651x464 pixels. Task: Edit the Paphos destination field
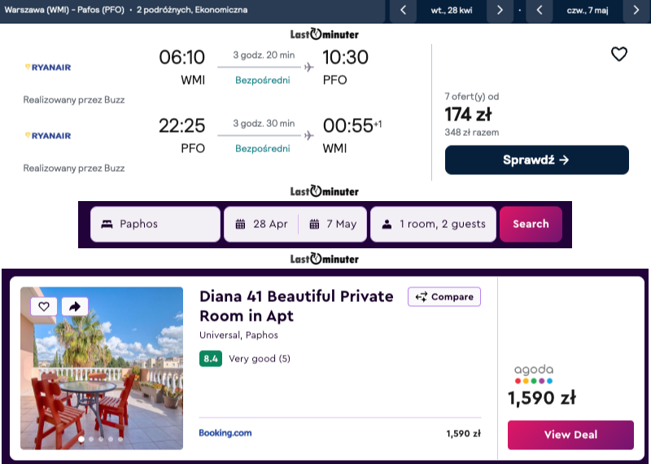155,224
